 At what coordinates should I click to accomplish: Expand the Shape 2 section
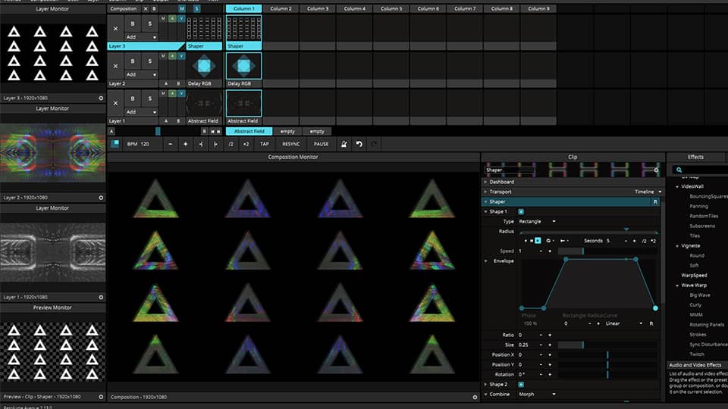click(x=485, y=385)
